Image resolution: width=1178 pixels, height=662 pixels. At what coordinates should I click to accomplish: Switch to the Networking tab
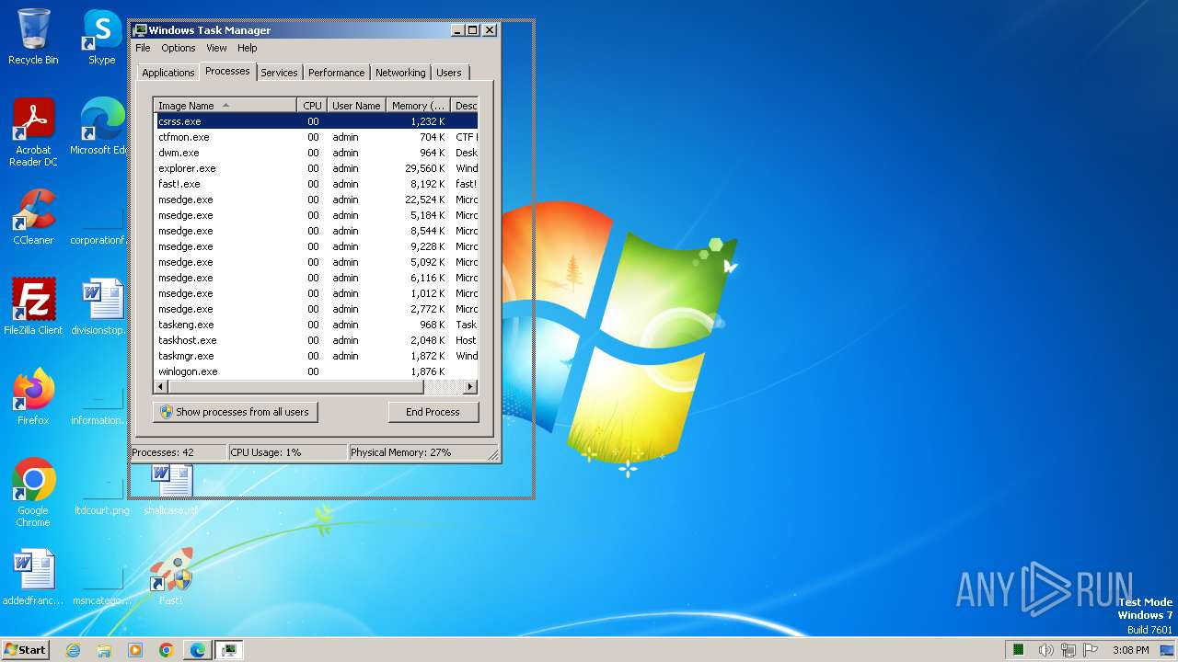click(400, 73)
